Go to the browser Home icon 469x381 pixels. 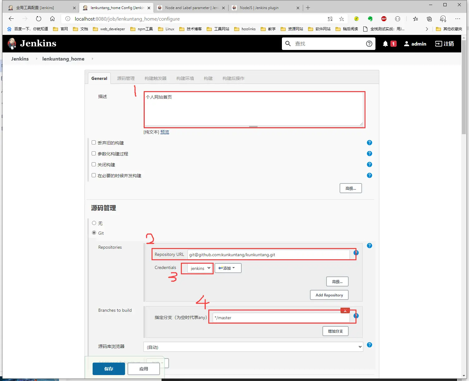click(x=52, y=19)
